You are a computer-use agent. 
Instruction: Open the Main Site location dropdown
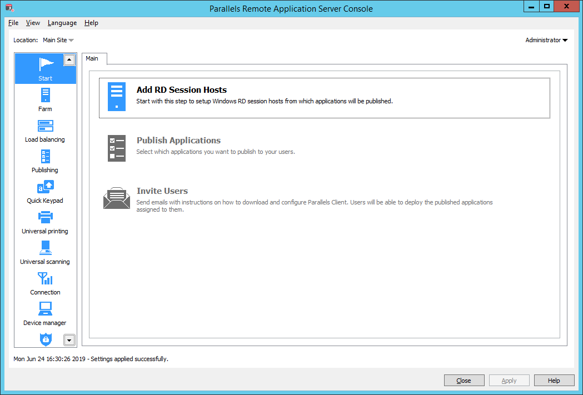[58, 40]
